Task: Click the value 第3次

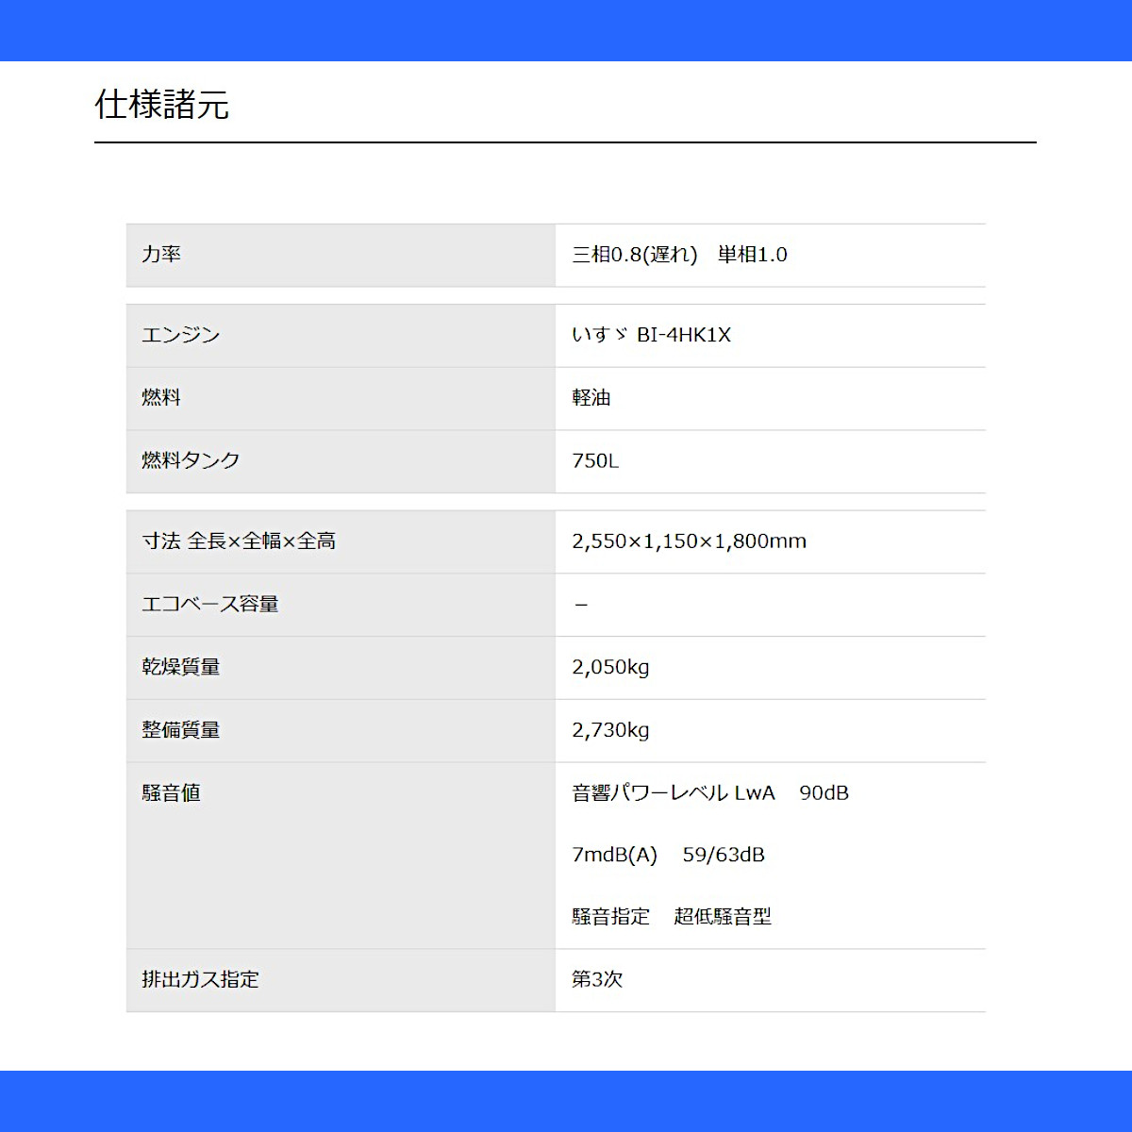Action: click(x=597, y=979)
